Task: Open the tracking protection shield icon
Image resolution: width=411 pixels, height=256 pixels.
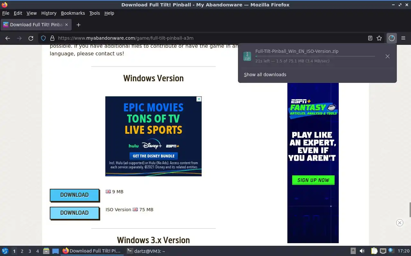Action: (43, 38)
